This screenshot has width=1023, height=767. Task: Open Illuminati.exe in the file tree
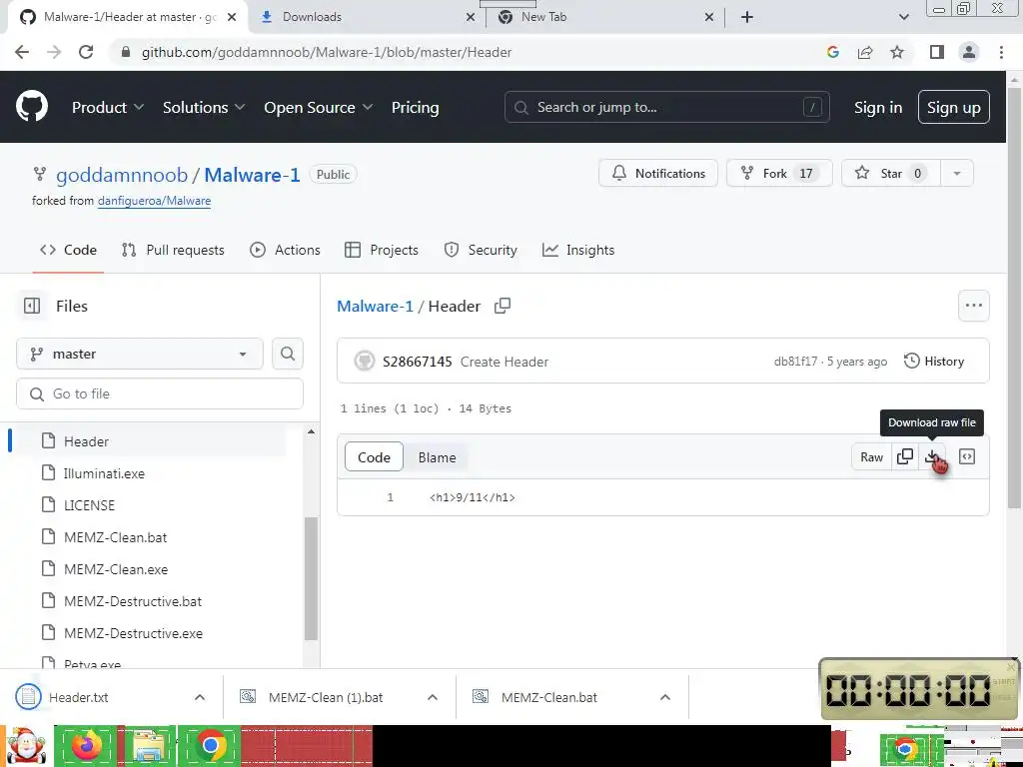[104, 473]
